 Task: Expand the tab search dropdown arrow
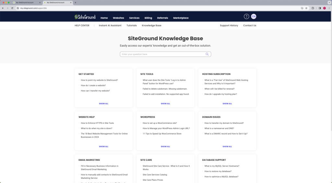click(329, 3)
